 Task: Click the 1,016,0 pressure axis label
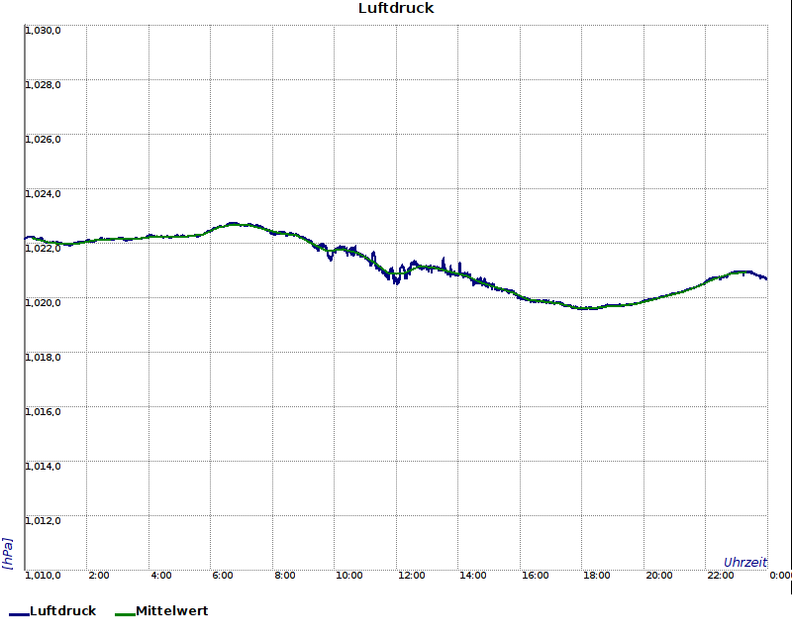point(43,411)
